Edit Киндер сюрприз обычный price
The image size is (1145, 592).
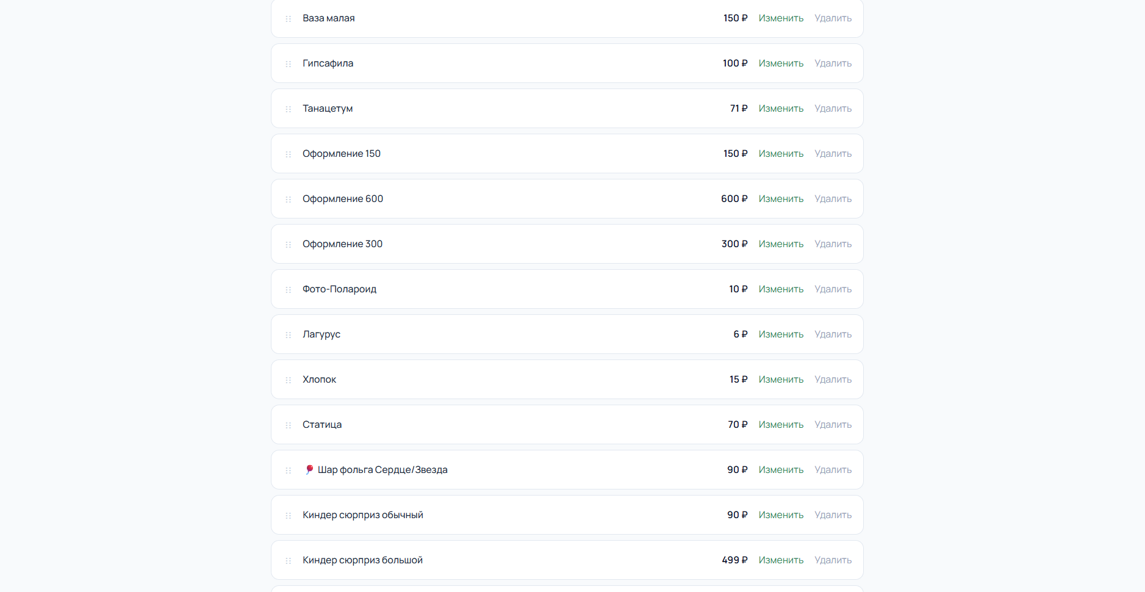click(781, 515)
